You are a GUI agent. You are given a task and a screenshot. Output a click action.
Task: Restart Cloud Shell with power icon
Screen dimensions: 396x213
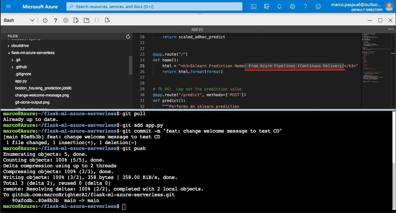coord(45,20)
